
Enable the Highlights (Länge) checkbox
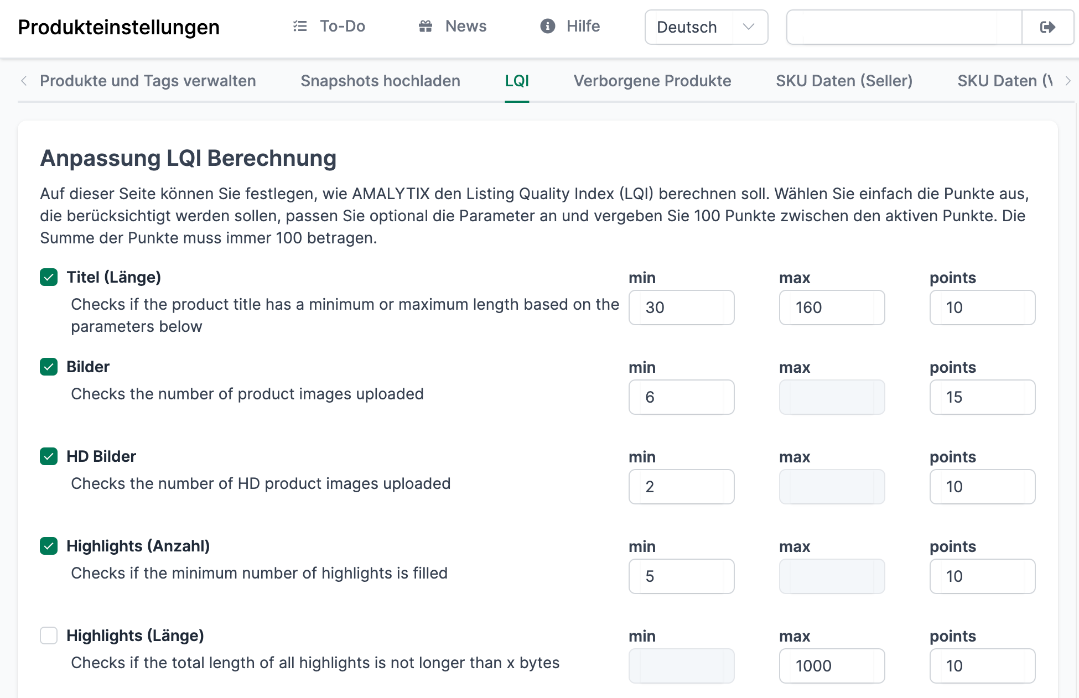49,636
